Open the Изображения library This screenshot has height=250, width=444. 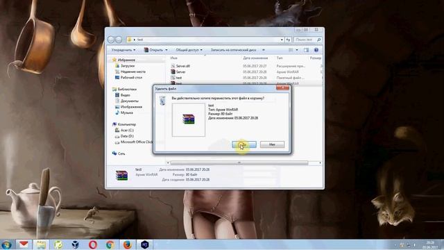131,107
